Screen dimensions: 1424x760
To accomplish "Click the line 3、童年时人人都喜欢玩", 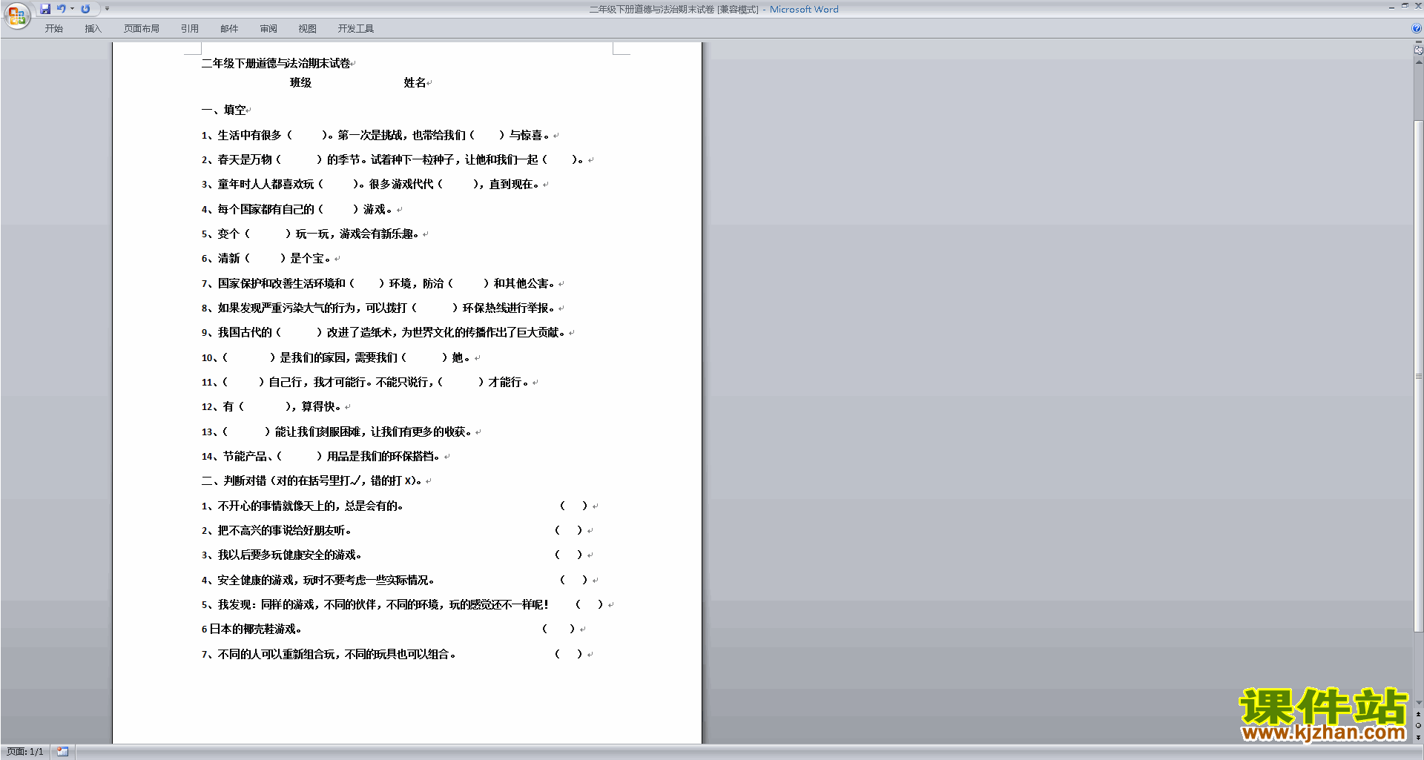I will click(x=372, y=185).
